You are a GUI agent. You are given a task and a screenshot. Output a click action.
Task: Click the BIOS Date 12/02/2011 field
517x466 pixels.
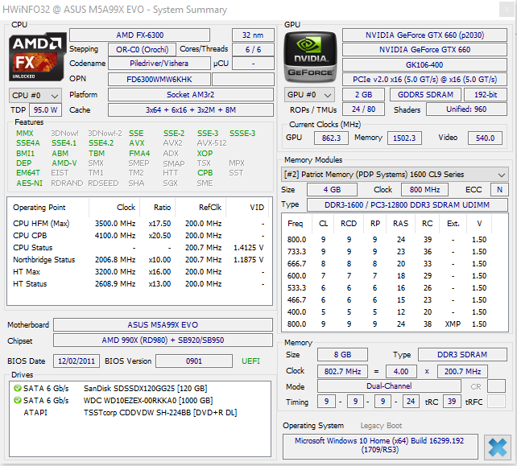click(x=77, y=361)
